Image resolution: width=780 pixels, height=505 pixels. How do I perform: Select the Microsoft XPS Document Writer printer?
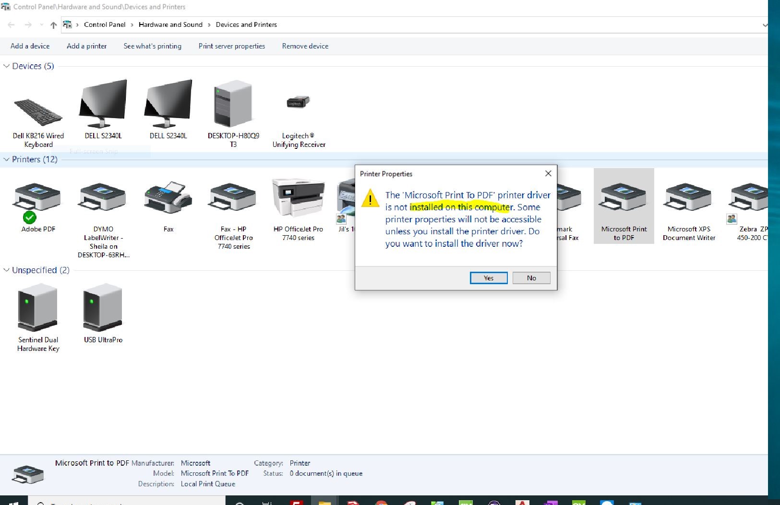click(x=689, y=211)
